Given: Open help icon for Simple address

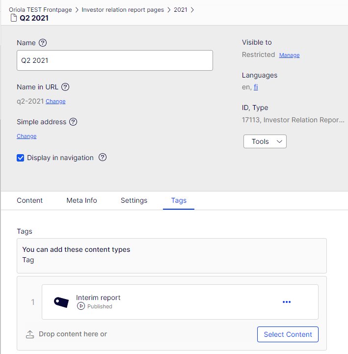Looking at the screenshot, I should [73, 122].
